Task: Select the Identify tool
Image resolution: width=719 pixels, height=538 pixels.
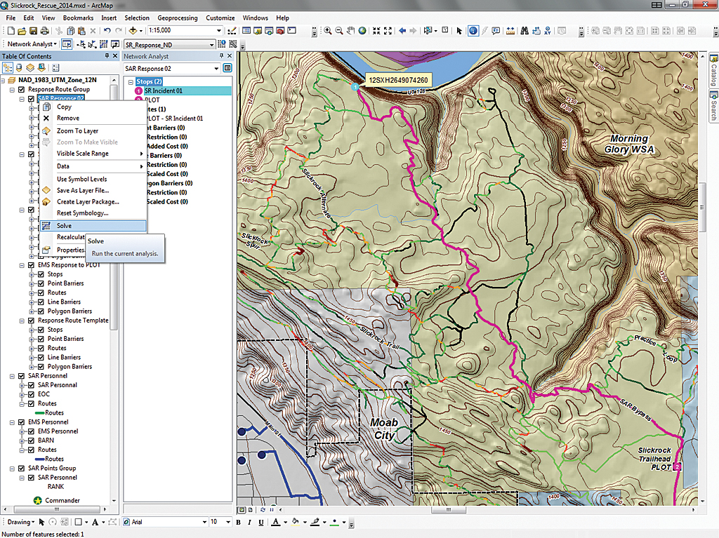Action: tap(473, 31)
